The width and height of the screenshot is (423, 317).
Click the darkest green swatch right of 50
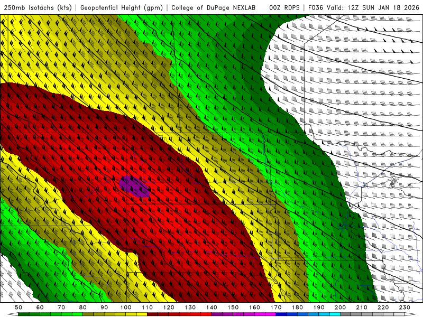(x=24, y=314)
